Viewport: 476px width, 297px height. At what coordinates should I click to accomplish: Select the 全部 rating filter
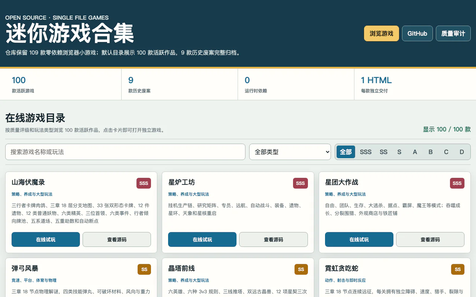(346, 152)
